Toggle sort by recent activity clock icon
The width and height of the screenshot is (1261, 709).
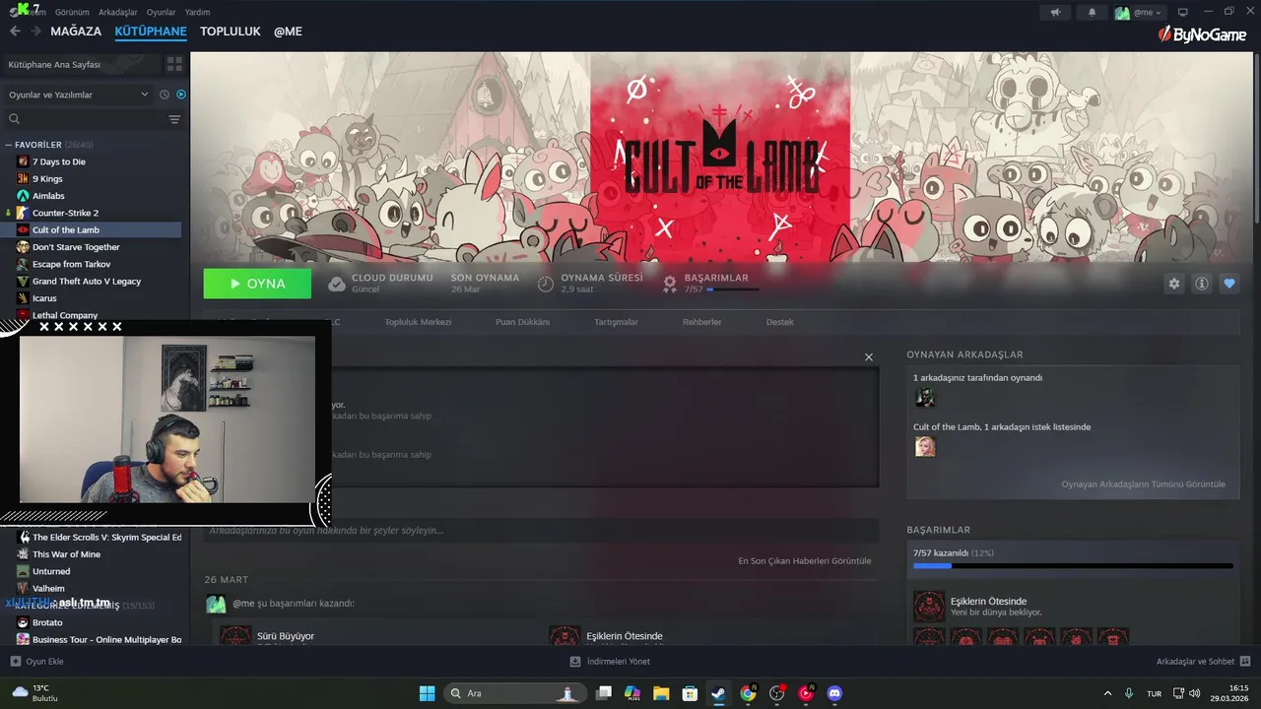pos(165,95)
